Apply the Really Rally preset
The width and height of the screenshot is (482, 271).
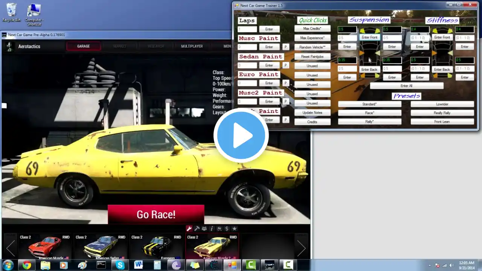tap(442, 113)
